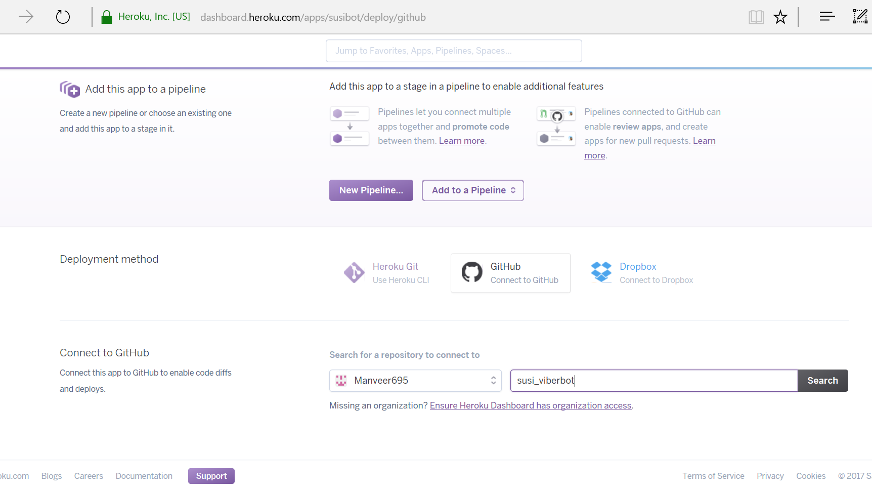Click the pipeline promote illustration icon
Image resolution: width=872 pixels, height=491 pixels.
tap(350, 126)
